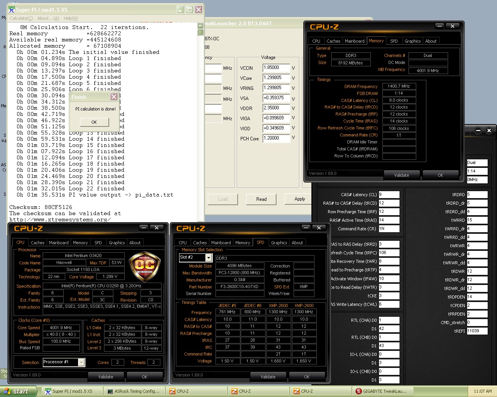Click the VDDR voltage field
The height and width of the screenshot is (397, 497).
point(276,108)
